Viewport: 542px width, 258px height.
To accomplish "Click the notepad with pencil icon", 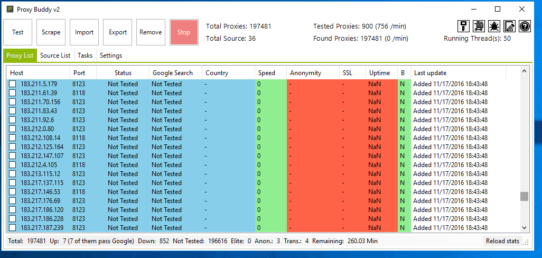I will coord(509,26).
